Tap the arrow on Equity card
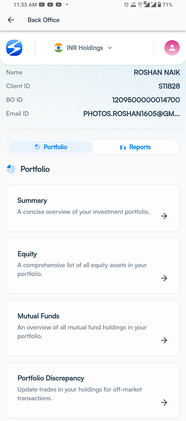 164,278
